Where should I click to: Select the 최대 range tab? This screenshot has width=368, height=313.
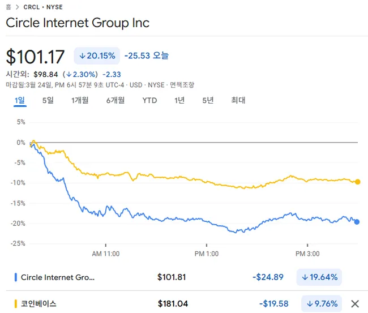pyautogui.click(x=238, y=101)
